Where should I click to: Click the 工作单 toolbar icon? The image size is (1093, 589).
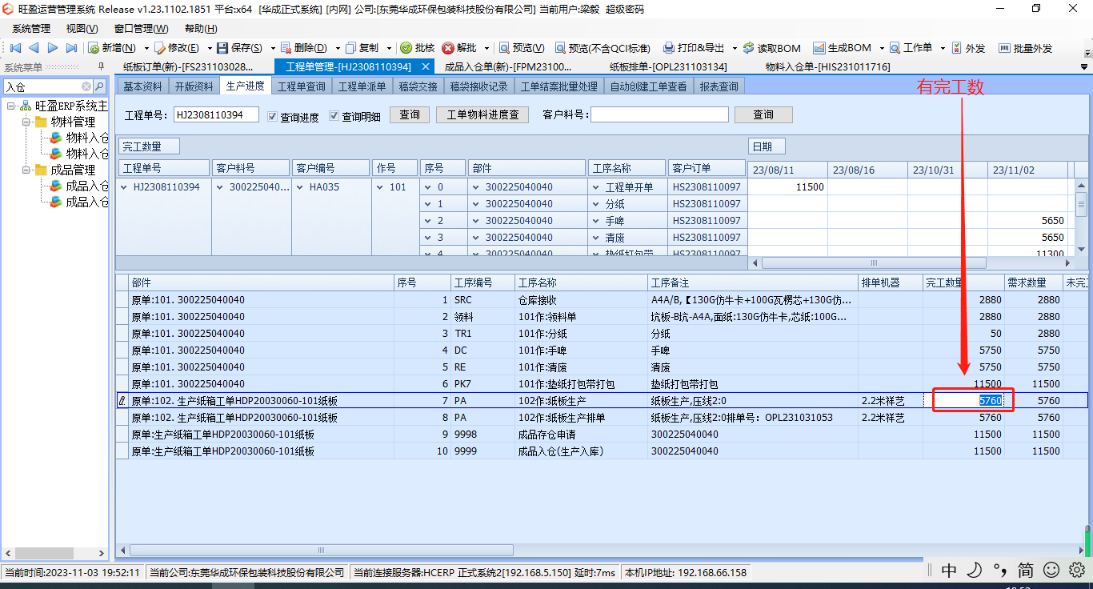point(895,48)
